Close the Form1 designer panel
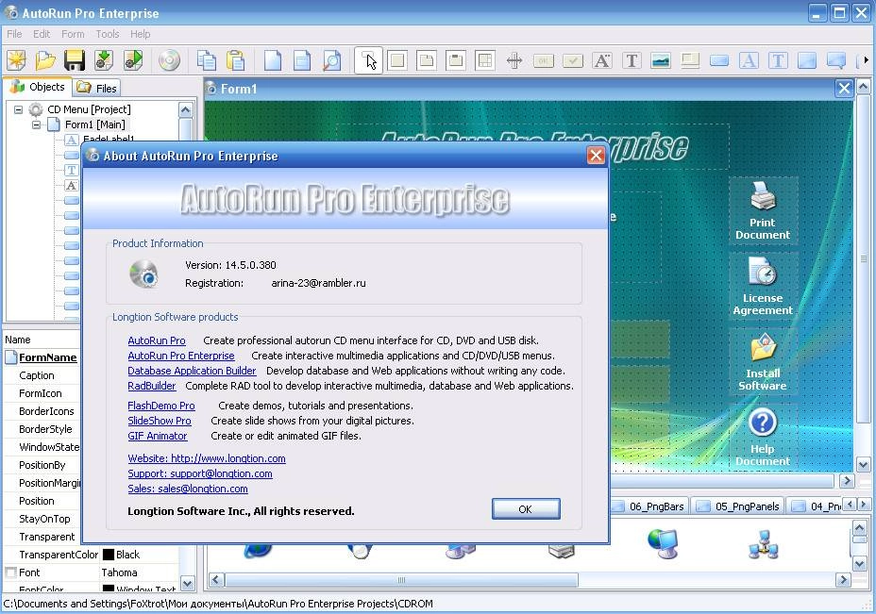Image resolution: width=876 pixels, height=614 pixels. point(844,89)
